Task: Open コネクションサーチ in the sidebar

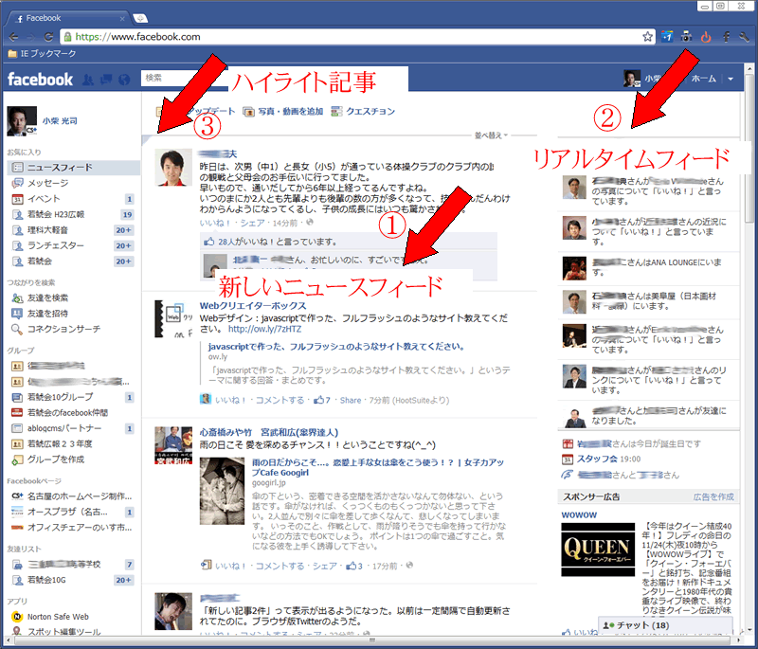Action: click(x=63, y=329)
